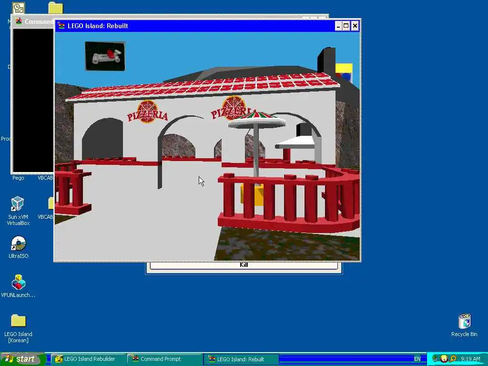Click the EN language indicator in taskbar
Viewport: 488px width, 366px height.
coord(417,359)
